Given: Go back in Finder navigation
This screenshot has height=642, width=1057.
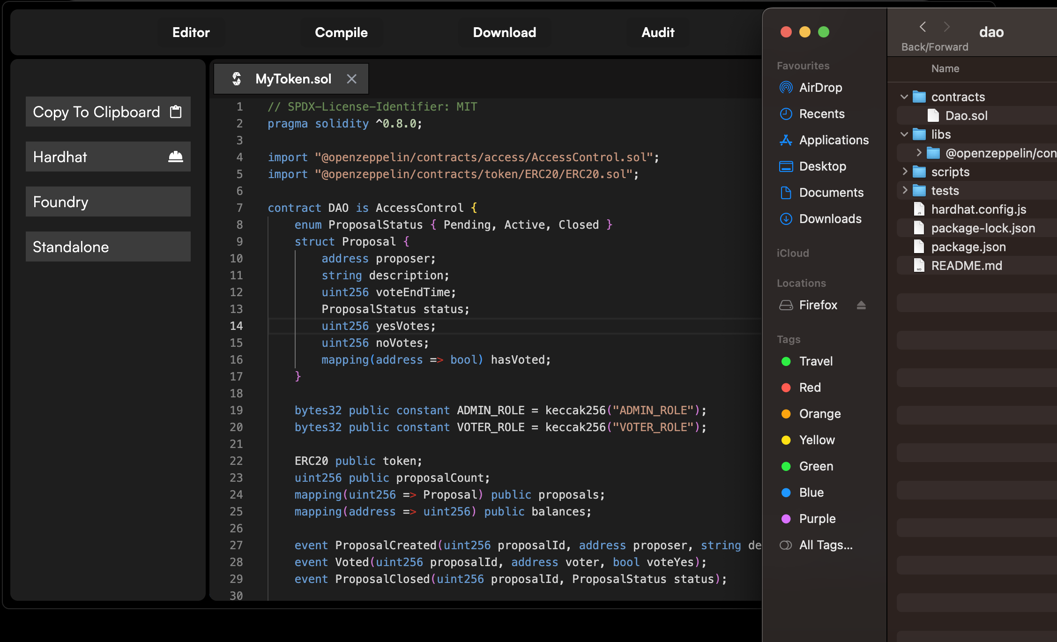Looking at the screenshot, I should (x=923, y=27).
